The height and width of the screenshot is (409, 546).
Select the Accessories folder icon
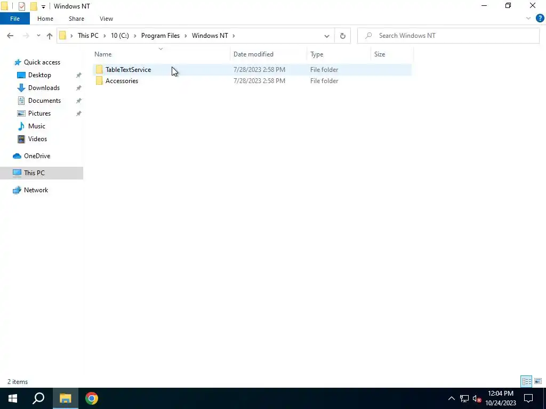point(99,81)
